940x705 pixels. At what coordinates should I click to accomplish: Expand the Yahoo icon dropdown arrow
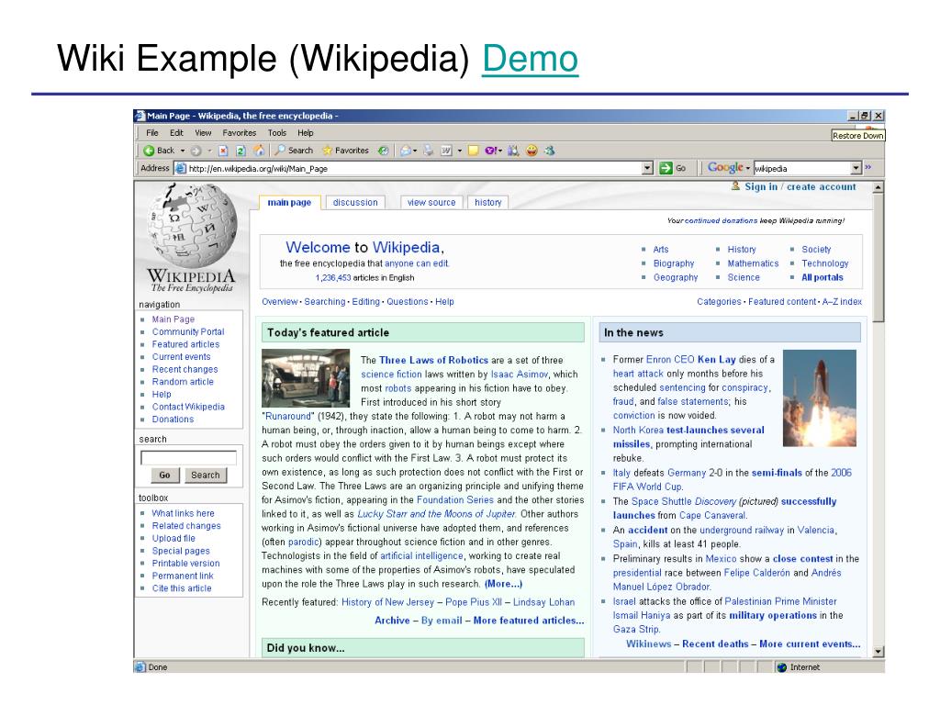(500, 151)
